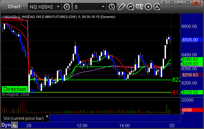This screenshot has height=129, width=204.
Task: Toggle the Dyn dynamic scaling label
Action: click(x=6, y=125)
